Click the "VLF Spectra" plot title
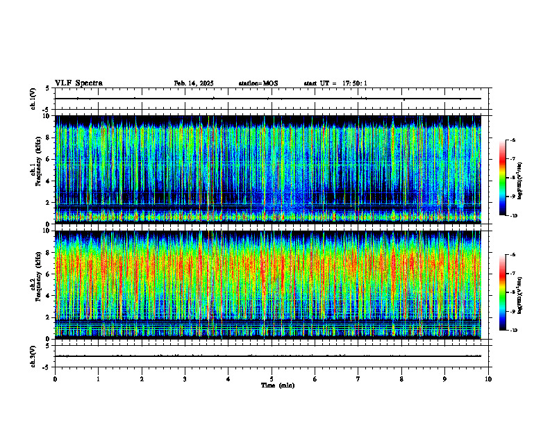 [x=78, y=83]
